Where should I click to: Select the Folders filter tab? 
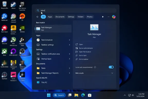(x=80, y=17)
